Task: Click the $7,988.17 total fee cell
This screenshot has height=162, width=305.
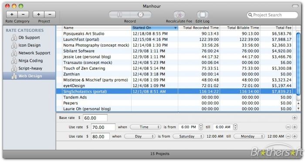Action: pos(281,40)
